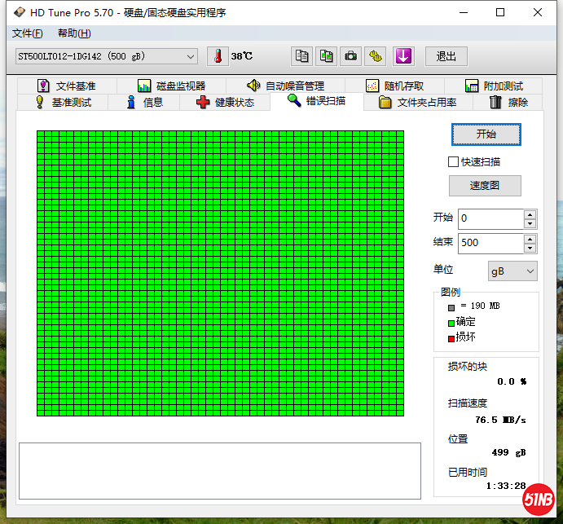Switch to the 文件基准 tab
This screenshot has height=524, width=563.
pyautogui.click(x=66, y=86)
